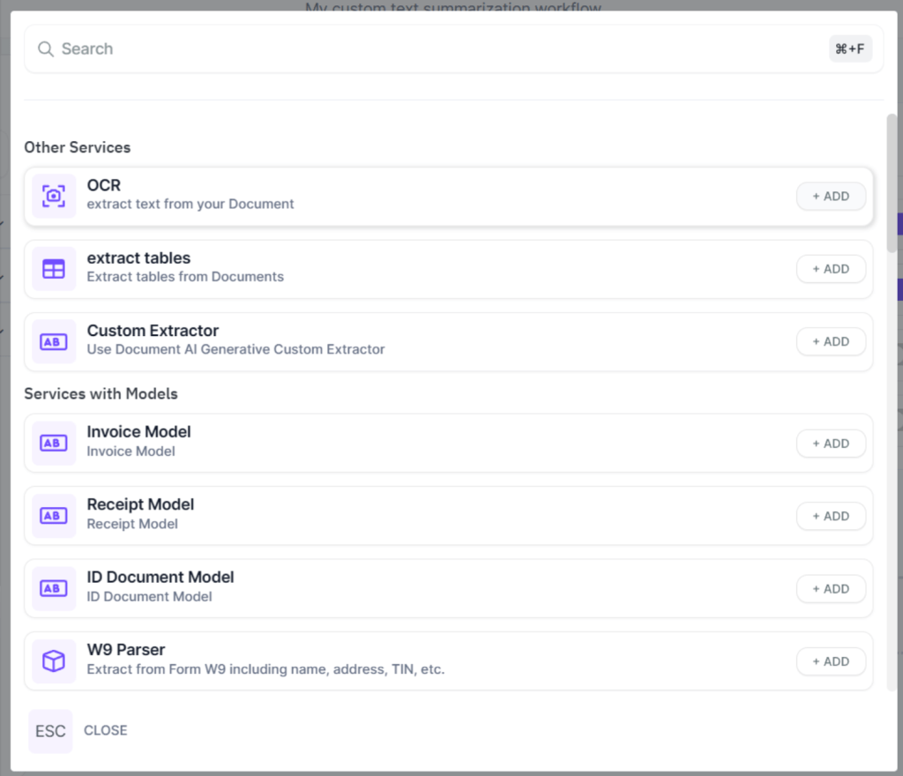Add the W9 Parser service
The width and height of the screenshot is (903, 776).
click(x=830, y=660)
